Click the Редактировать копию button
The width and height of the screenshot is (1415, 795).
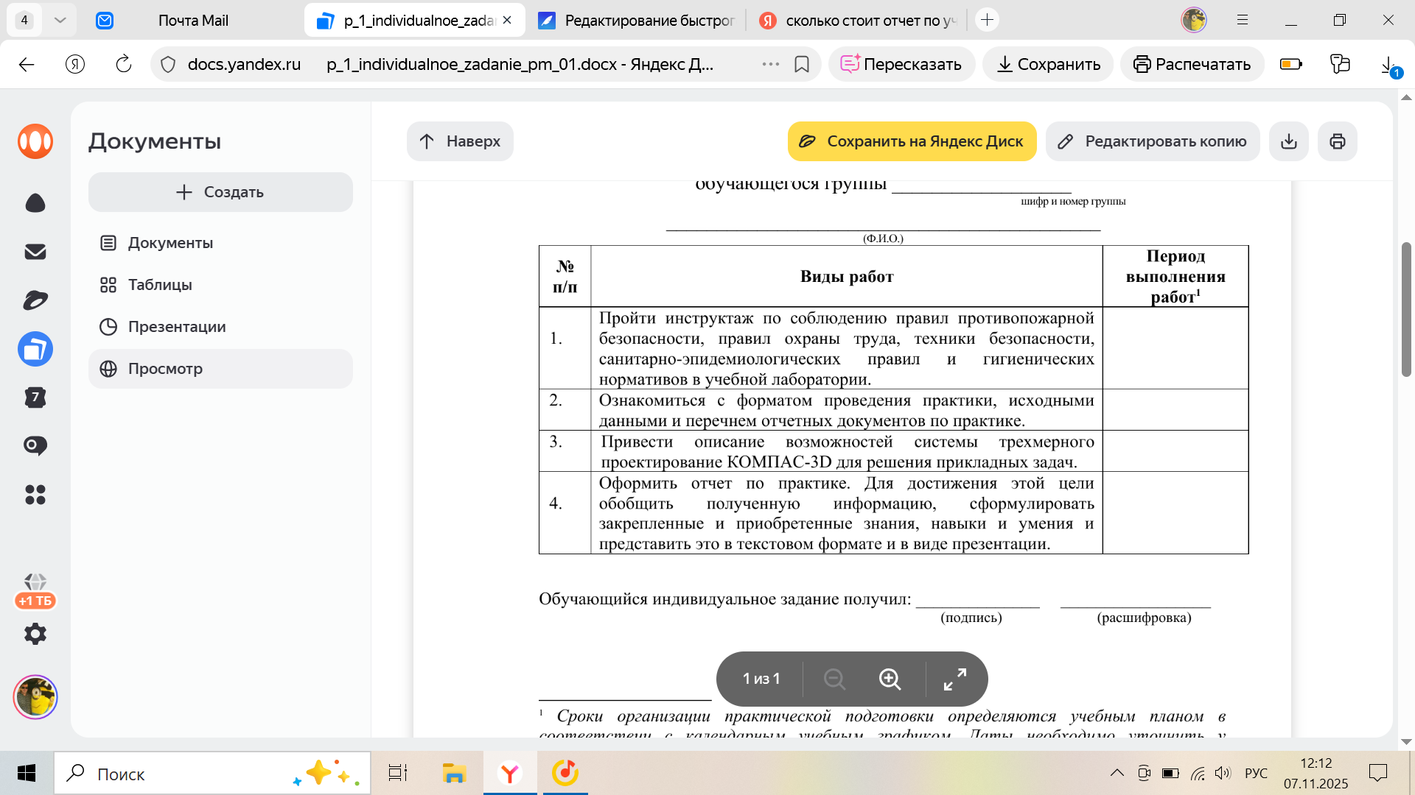click(x=1152, y=141)
